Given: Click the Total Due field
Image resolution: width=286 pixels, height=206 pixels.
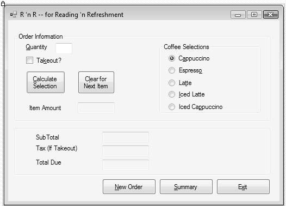Looking at the screenshot, I should 126,165.
